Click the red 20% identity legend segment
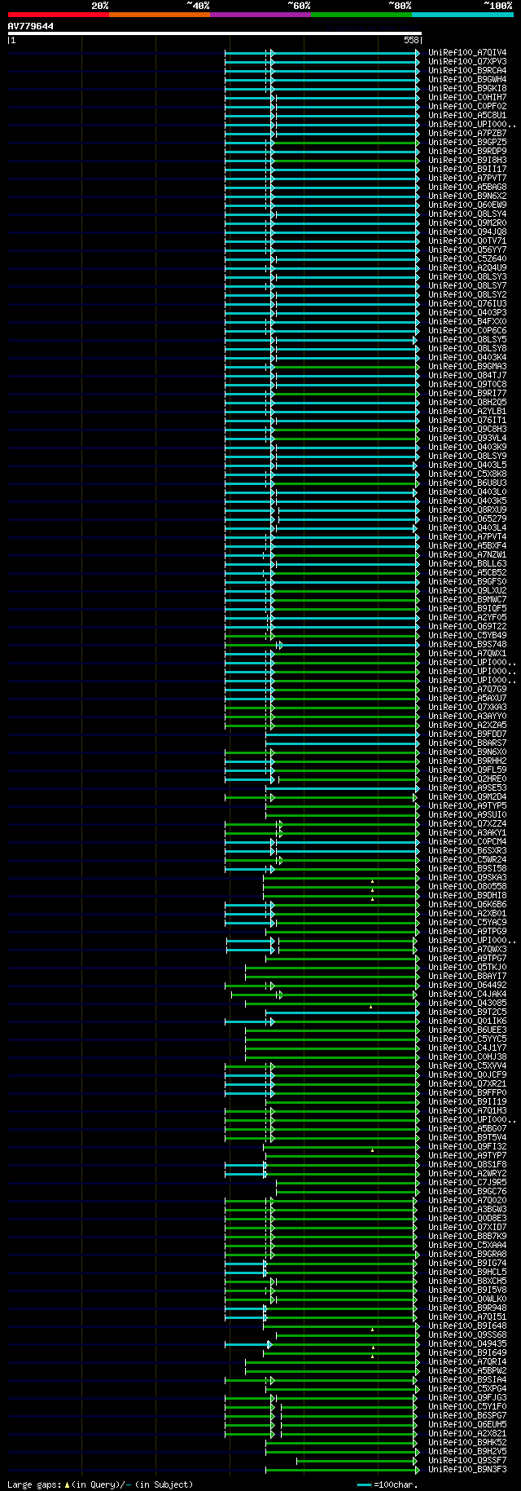This screenshot has width=521, height=1491. tap(58, 15)
